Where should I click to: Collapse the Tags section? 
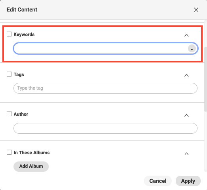(x=186, y=75)
